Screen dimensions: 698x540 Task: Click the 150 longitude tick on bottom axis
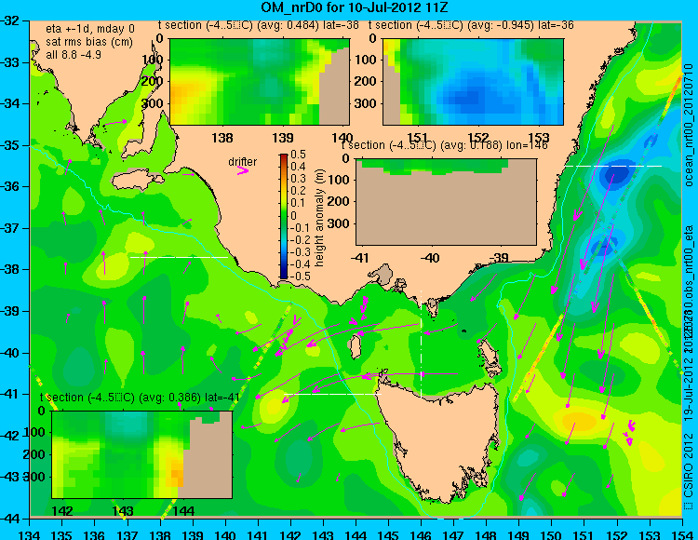click(552, 534)
